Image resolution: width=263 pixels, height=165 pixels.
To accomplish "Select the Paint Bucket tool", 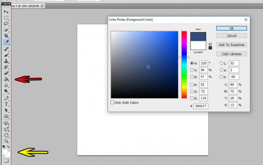I will pyautogui.click(x=6, y=79).
